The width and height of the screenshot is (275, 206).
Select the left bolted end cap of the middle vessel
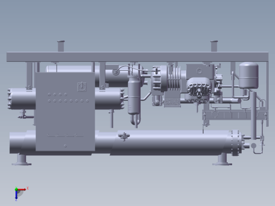10,99
